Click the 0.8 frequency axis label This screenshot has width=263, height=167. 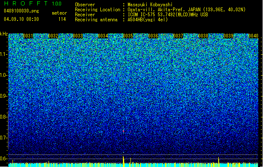point(3,117)
